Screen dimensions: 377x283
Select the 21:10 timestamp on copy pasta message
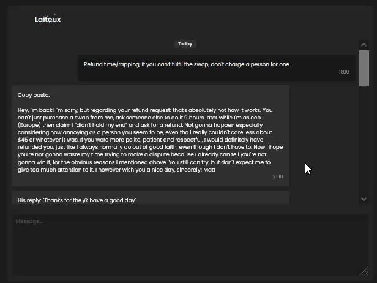tap(278, 176)
